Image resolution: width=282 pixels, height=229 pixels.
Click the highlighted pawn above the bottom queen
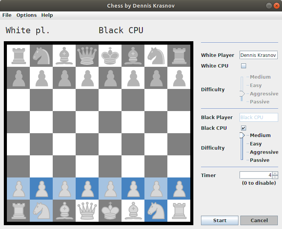pyautogui.click(x=87, y=189)
